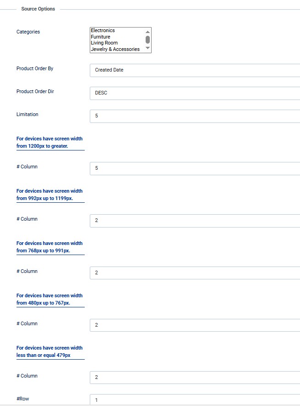The width and height of the screenshot is (300, 406).
Task: Click the Product Order By label
Action: pyautogui.click(x=35, y=69)
